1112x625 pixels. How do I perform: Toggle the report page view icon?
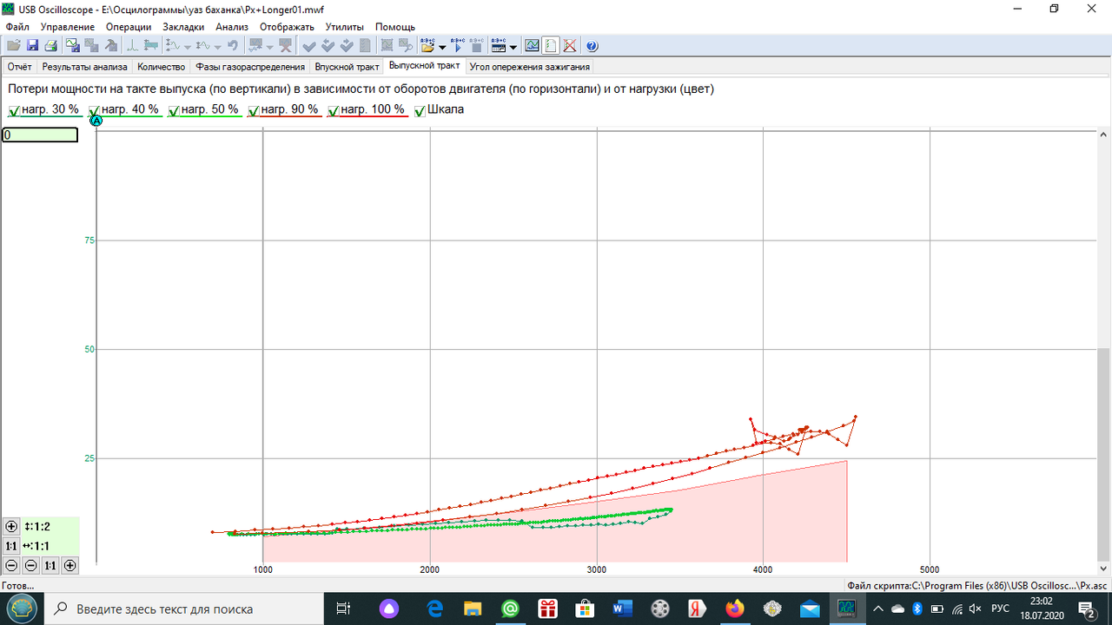click(551, 45)
